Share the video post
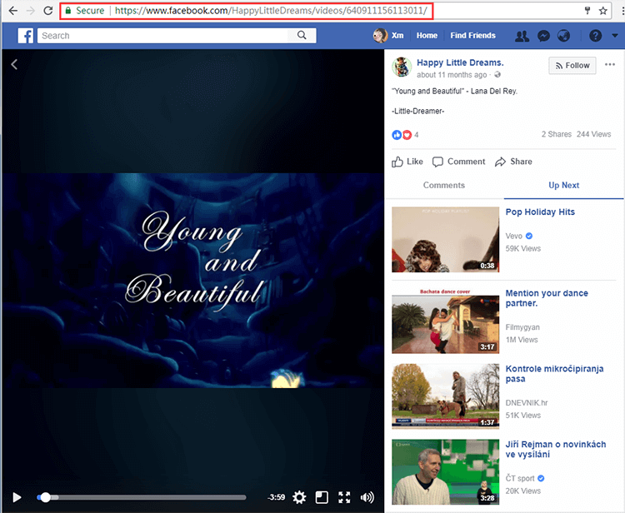Image resolution: width=625 pixels, height=513 pixels. click(513, 162)
